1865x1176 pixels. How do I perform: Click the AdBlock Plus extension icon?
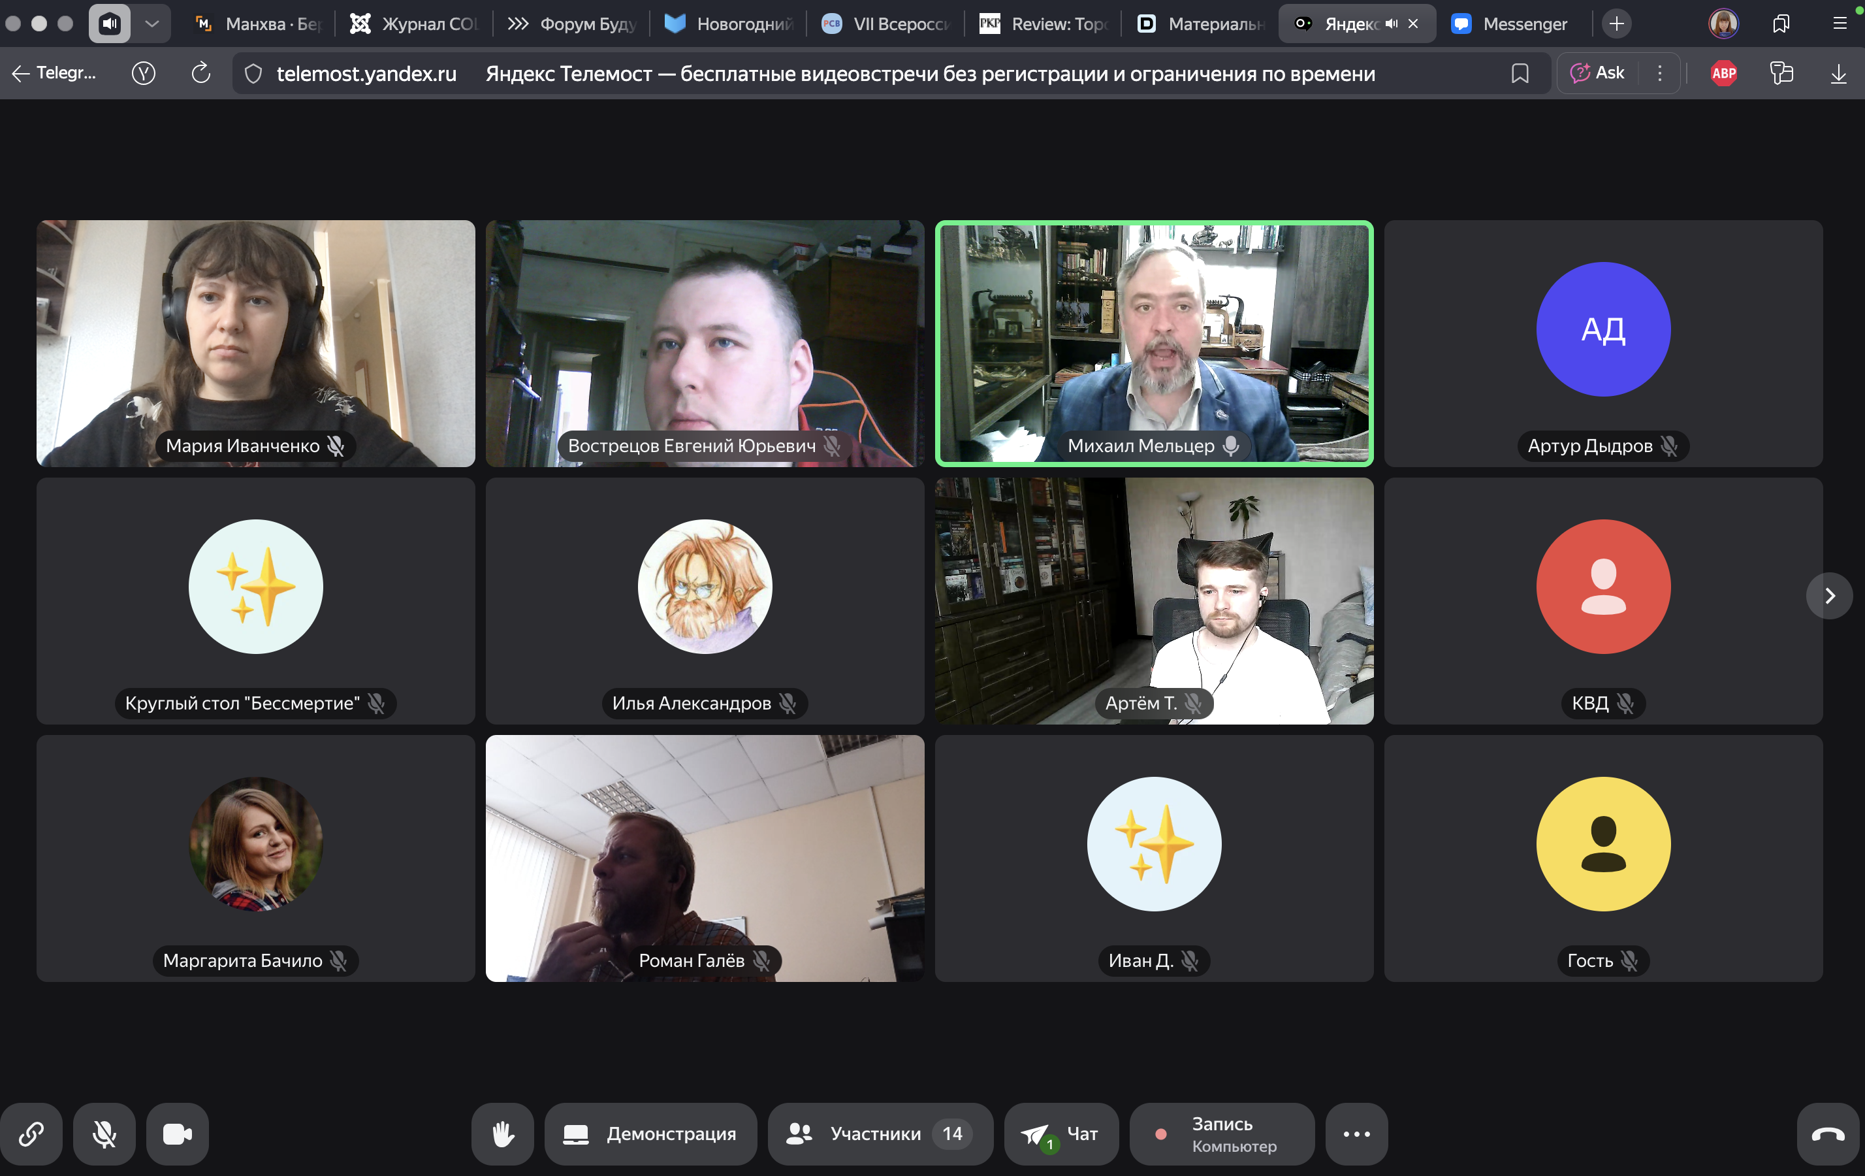pos(1723,74)
